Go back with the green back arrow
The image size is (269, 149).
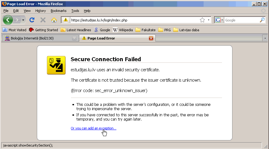(8, 20)
